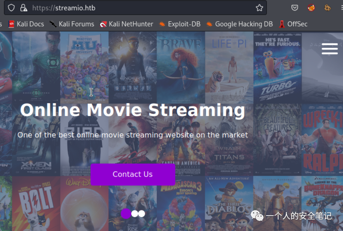This screenshot has height=231, width=343.
Task: Click the red crossed-out extension icon
Action: [x=311, y=8]
